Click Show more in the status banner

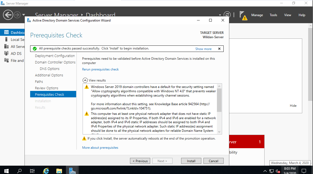click(x=203, y=49)
